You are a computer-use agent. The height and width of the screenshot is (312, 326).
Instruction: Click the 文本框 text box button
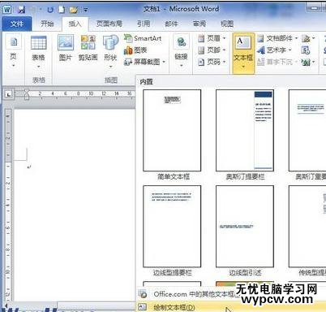point(243,53)
